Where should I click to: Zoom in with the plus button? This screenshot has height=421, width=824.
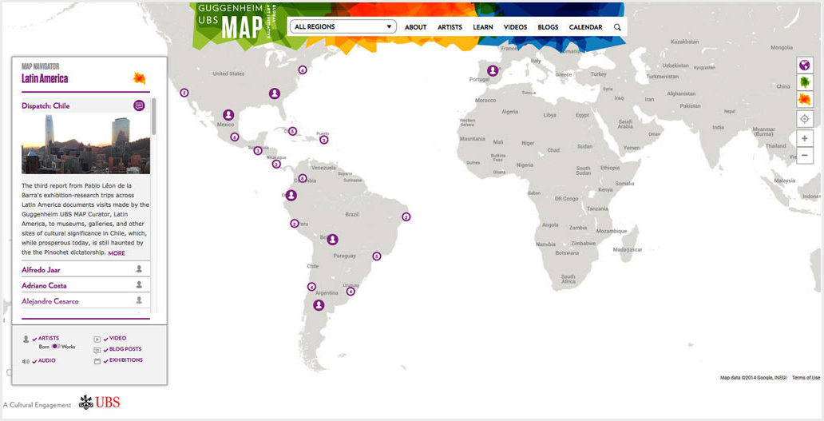(804, 139)
